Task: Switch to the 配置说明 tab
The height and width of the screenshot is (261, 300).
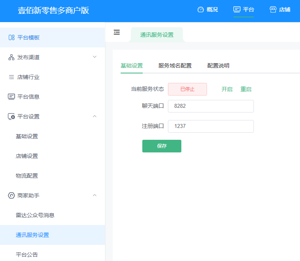Action: (x=218, y=66)
